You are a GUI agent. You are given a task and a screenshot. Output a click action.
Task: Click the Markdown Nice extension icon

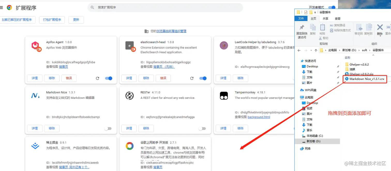pyautogui.click(x=35, y=95)
